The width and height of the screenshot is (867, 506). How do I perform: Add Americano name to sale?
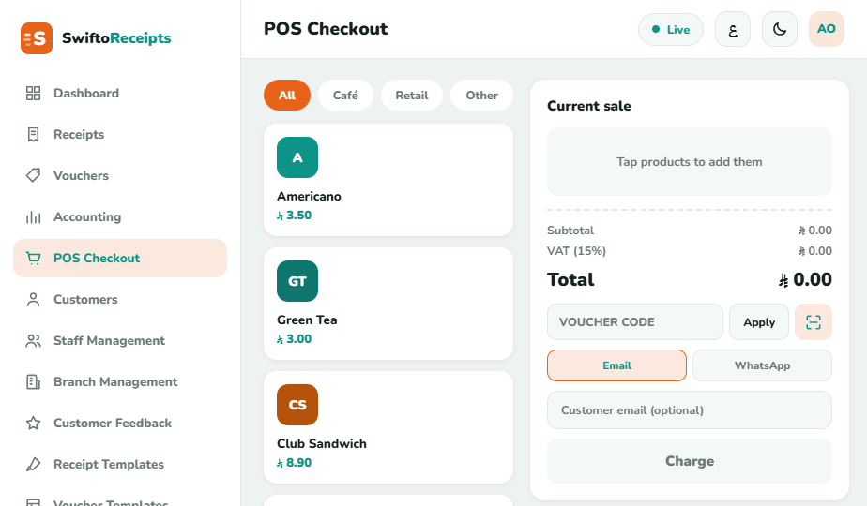click(309, 197)
